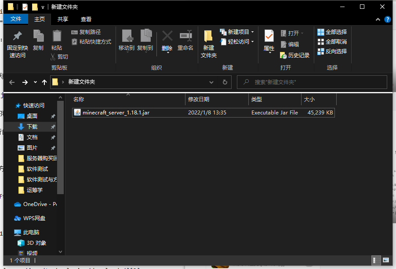Click Edit (编辑) in ribbon

point(290,44)
